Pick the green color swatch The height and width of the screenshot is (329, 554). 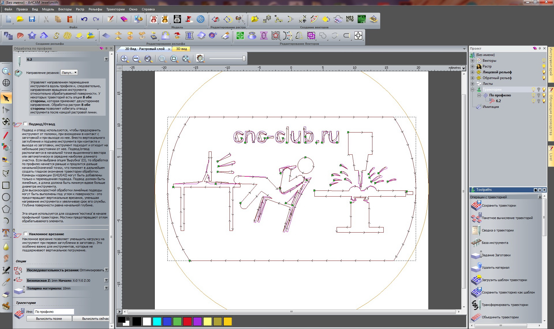(177, 321)
